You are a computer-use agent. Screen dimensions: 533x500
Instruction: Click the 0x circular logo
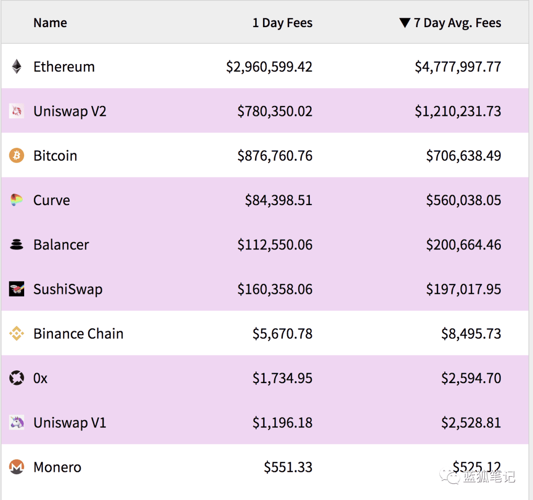tap(16, 378)
